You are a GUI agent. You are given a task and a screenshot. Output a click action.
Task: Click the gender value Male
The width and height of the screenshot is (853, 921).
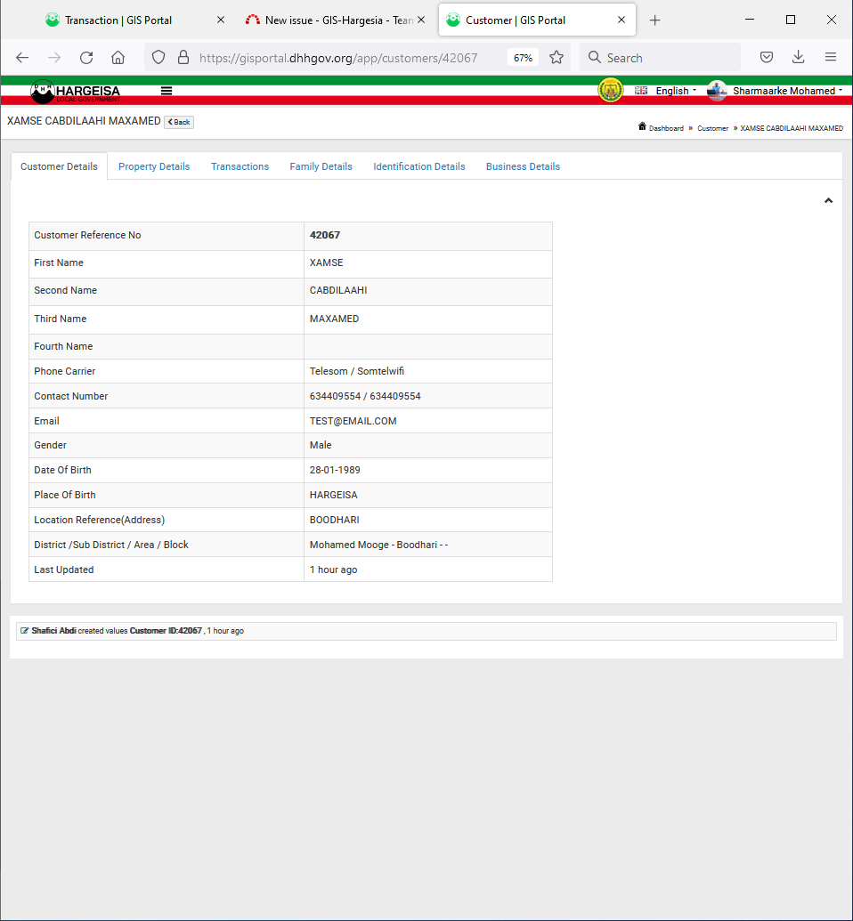click(x=321, y=445)
